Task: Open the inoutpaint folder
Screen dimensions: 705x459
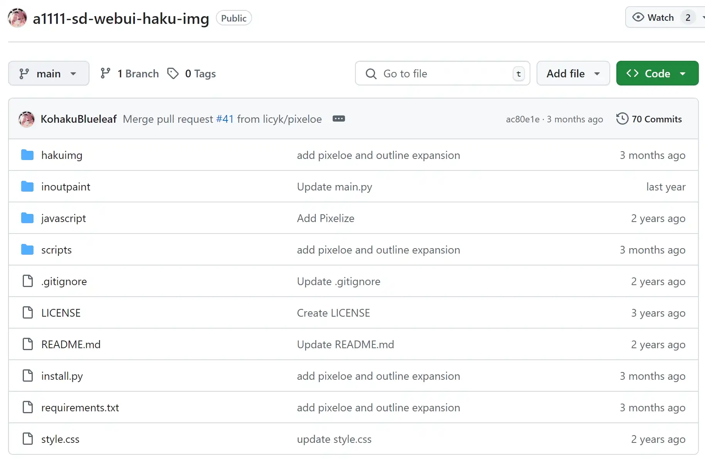Action: [66, 187]
